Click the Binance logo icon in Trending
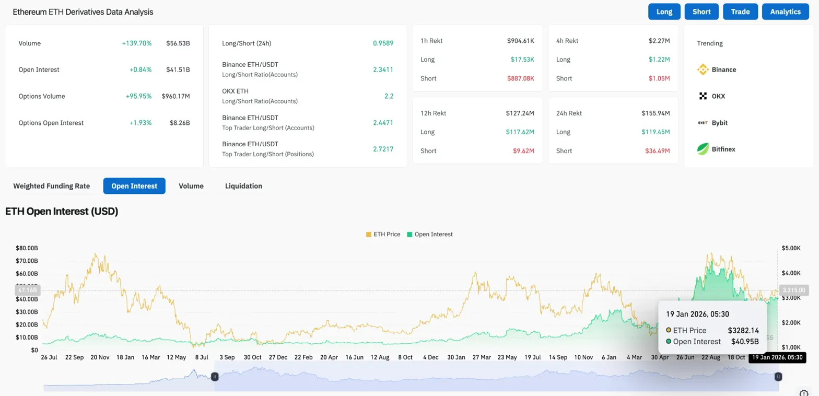 pyautogui.click(x=703, y=69)
